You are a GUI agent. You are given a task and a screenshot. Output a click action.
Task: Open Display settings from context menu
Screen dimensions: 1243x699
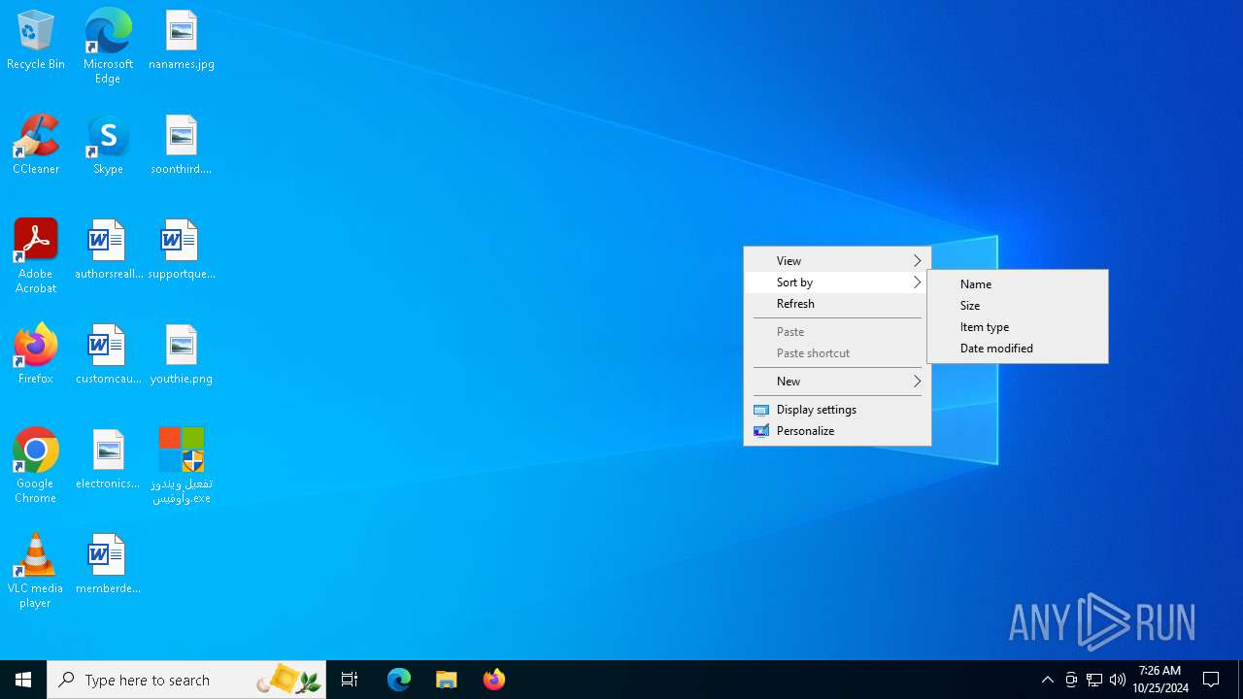837,409
